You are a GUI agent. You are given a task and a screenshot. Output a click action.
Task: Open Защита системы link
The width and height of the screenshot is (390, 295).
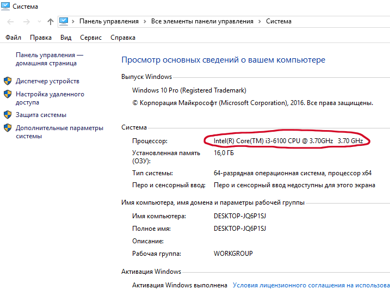coord(41,115)
